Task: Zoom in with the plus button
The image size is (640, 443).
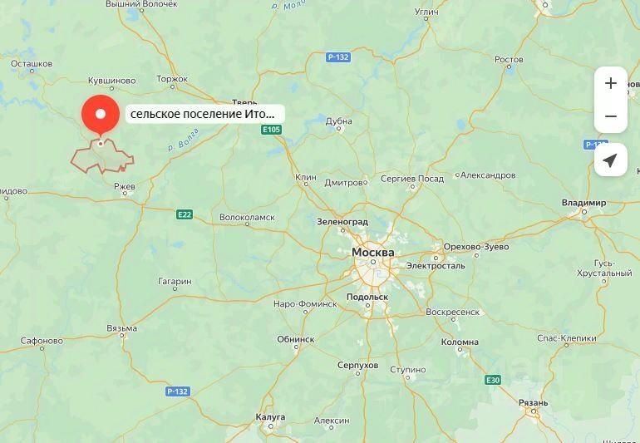Action: coord(611,83)
